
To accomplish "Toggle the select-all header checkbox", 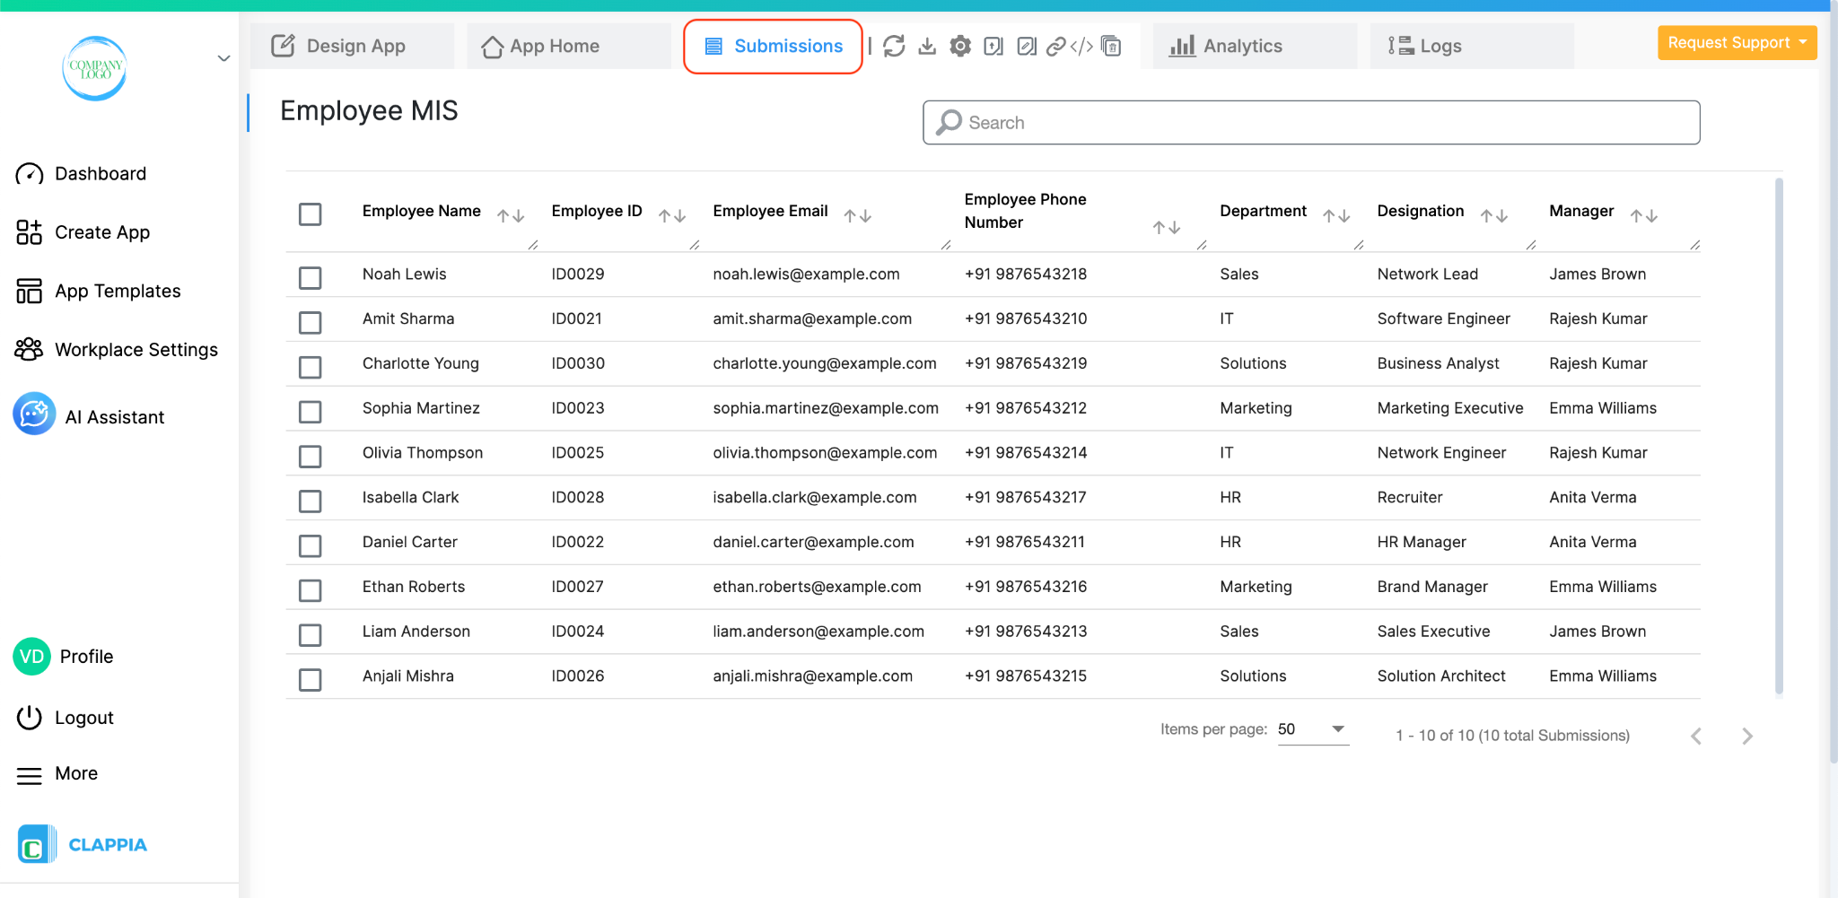I will pyautogui.click(x=311, y=214).
